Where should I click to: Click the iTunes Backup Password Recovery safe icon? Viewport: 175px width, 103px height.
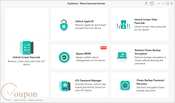(x=125, y=86)
